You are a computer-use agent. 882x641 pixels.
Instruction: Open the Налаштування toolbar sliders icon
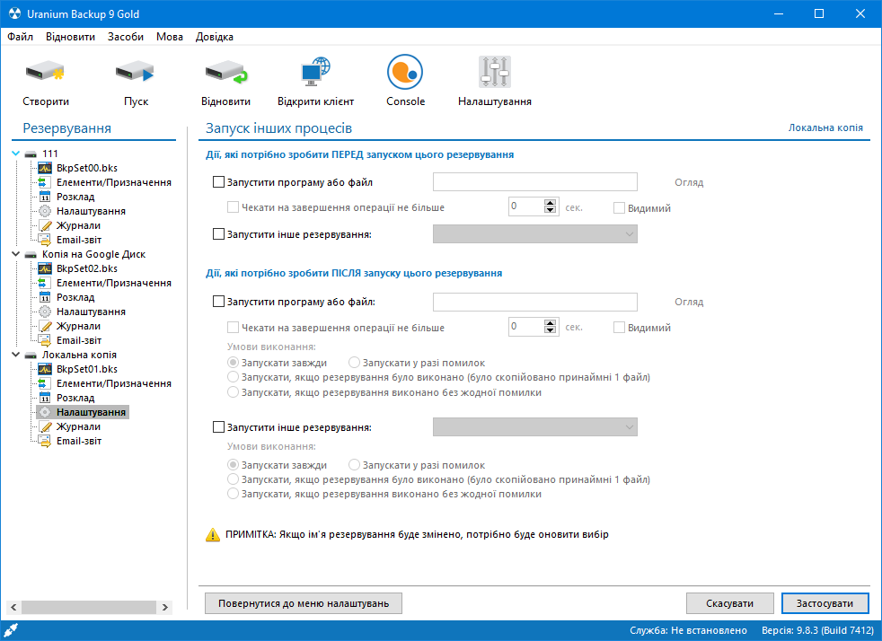pyautogui.click(x=494, y=72)
